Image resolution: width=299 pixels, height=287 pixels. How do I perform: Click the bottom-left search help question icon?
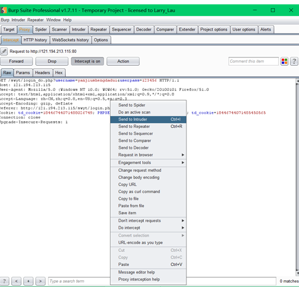pos(4,281)
